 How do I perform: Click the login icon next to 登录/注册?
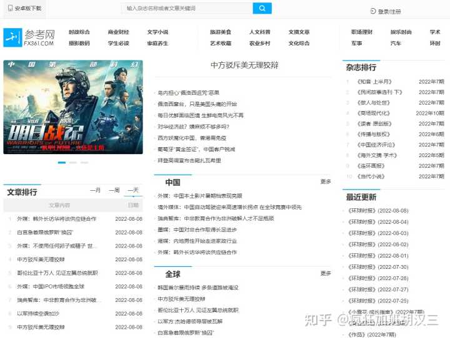372,11
